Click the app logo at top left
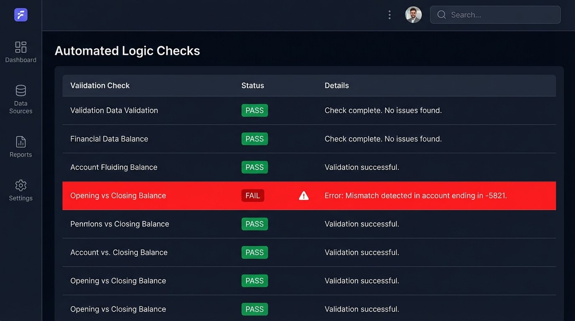Image resolution: width=575 pixels, height=321 pixels. click(20, 15)
